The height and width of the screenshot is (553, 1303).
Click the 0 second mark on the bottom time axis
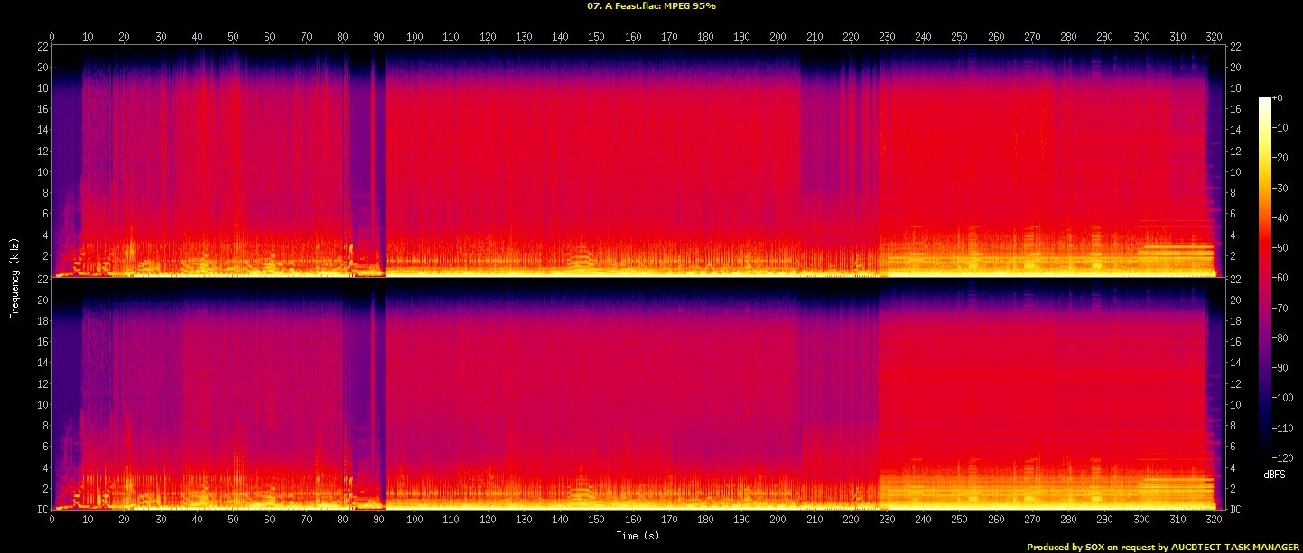[x=51, y=521]
